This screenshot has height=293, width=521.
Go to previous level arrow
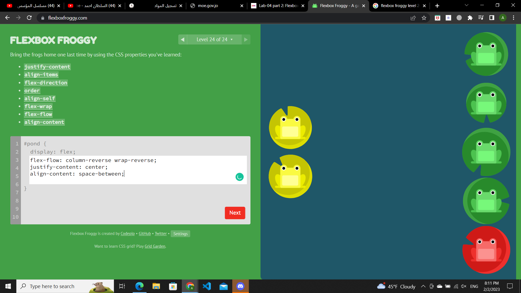click(183, 40)
